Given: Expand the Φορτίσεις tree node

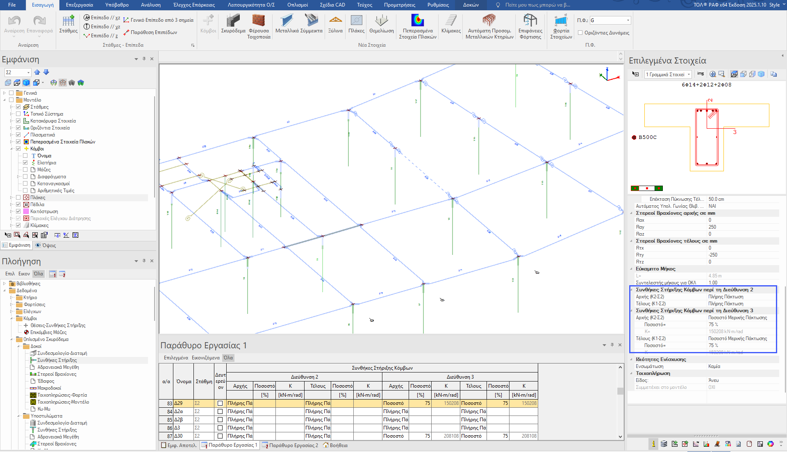Looking at the screenshot, I should coord(11,304).
